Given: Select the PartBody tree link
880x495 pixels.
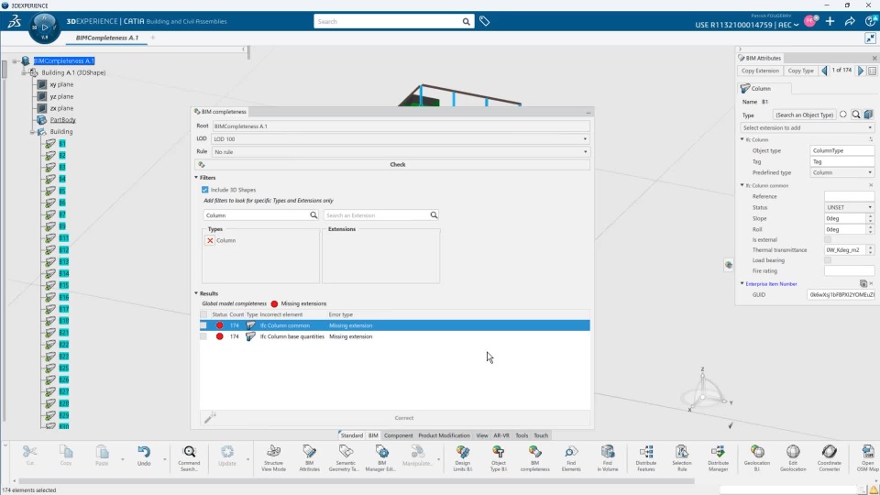Looking at the screenshot, I should point(63,119).
